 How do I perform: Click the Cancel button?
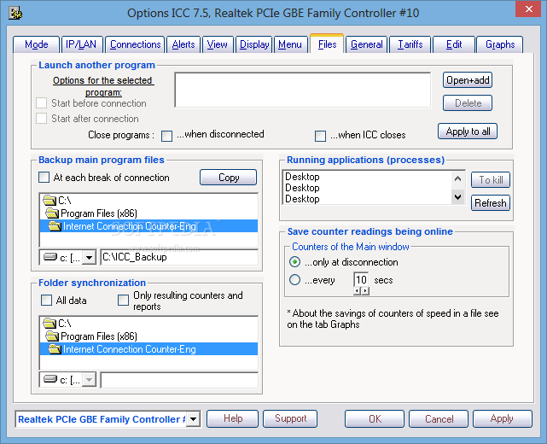(439, 418)
